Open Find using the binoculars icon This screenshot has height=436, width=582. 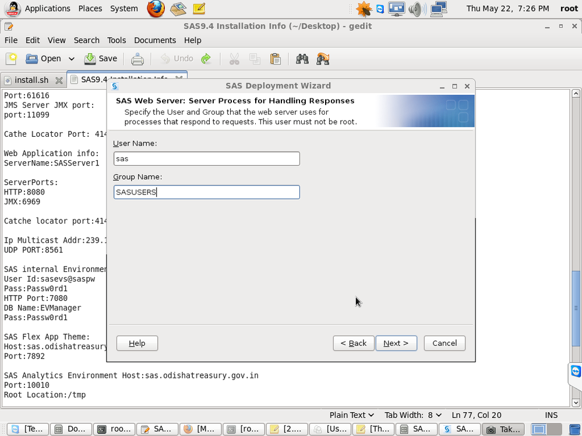(x=302, y=59)
